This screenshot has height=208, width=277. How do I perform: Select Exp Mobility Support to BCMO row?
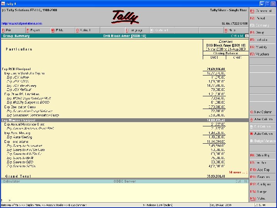[125, 102]
